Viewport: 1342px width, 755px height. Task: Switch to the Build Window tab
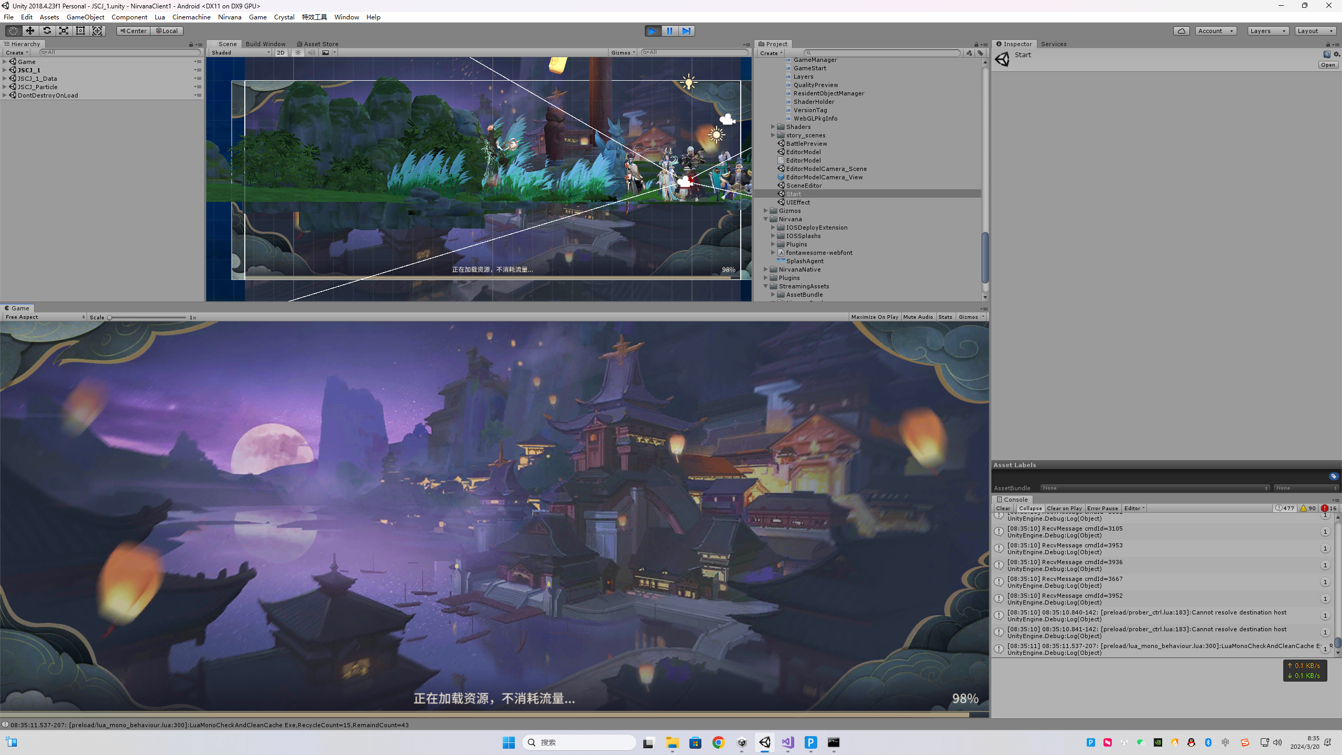(265, 44)
